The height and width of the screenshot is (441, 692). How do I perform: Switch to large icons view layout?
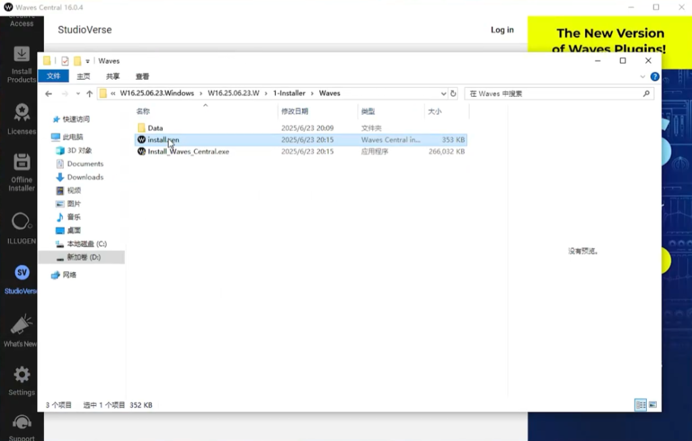[653, 404]
